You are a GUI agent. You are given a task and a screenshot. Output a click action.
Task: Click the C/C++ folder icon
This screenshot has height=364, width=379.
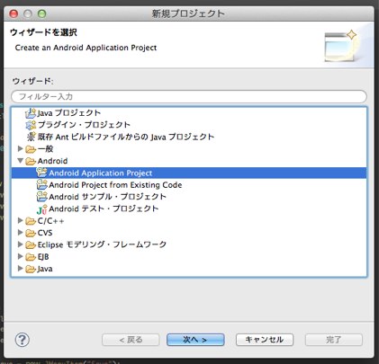(31, 221)
